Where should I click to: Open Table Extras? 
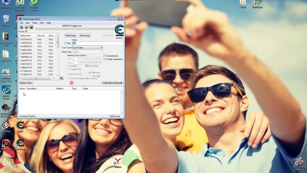115,116
